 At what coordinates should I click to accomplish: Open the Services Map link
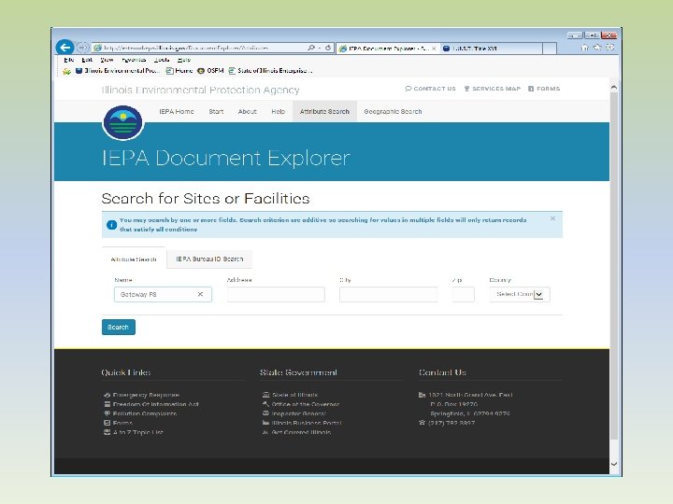(x=493, y=89)
